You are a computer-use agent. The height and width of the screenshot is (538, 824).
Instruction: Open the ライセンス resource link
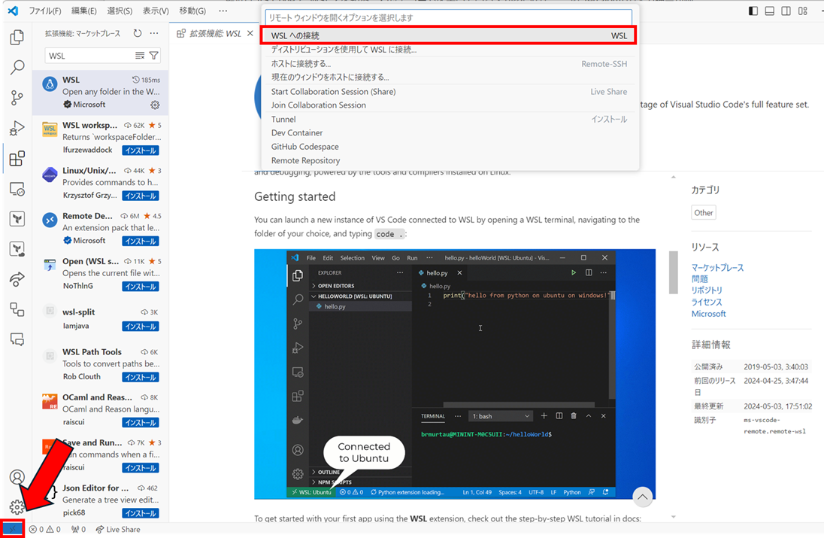(707, 302)
